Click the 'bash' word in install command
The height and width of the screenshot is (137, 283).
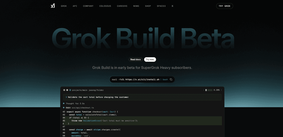[165, 79]
